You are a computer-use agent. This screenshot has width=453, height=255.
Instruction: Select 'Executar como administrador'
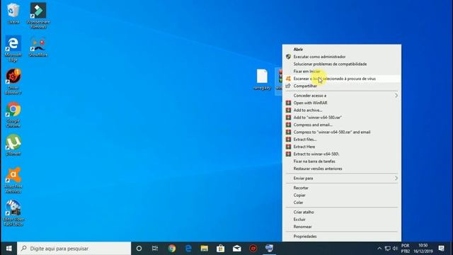pos(342,57)
